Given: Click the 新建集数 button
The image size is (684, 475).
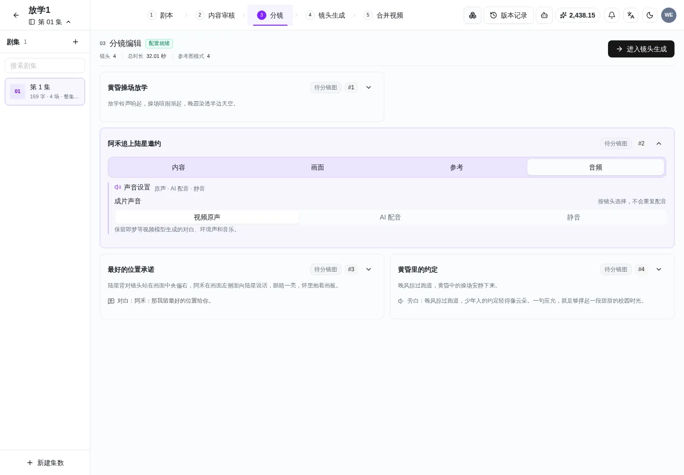Looking at the screenshot, I should (x=45, y=463).
